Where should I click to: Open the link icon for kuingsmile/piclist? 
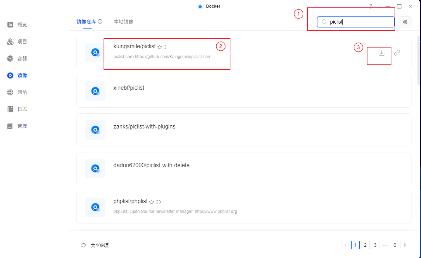point(397,52)
